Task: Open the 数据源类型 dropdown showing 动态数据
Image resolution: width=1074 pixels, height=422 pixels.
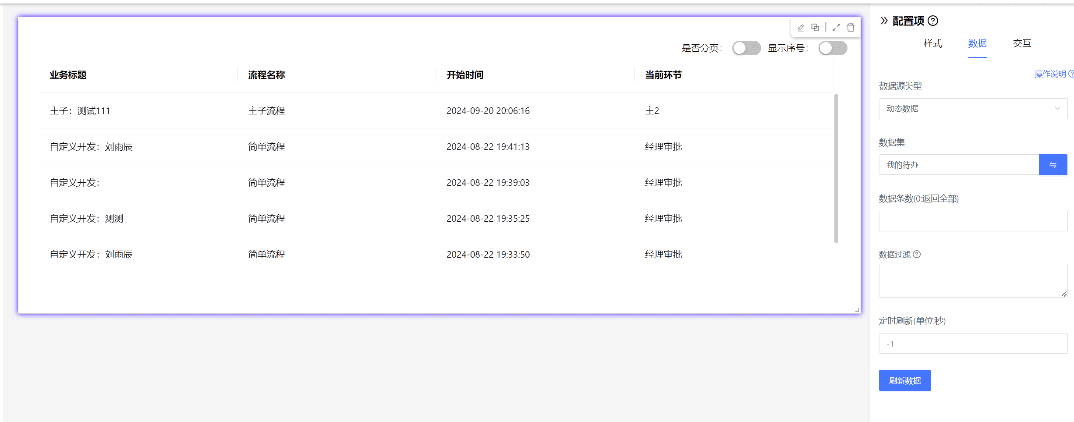Action: pos(973,109)
